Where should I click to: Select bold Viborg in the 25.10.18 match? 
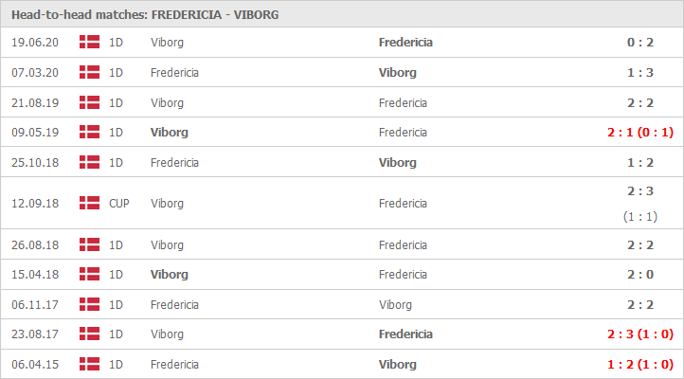397,163
